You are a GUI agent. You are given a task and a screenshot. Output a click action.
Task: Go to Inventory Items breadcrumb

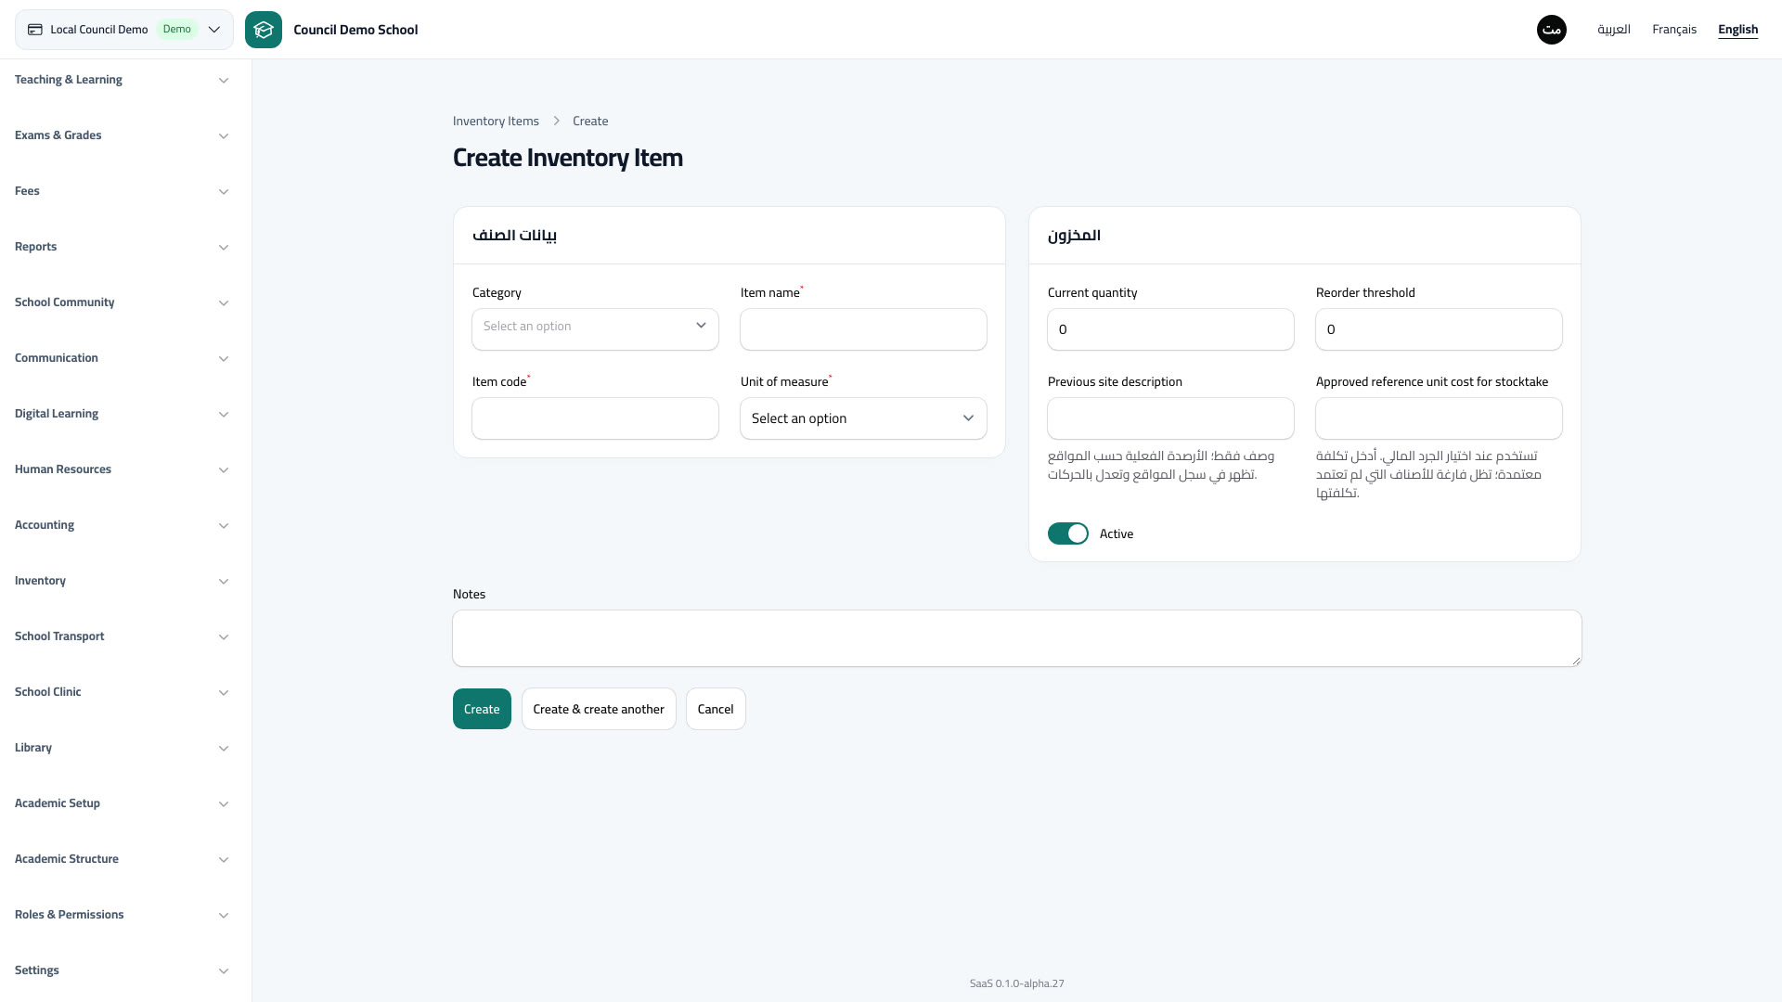coord(496,122)
